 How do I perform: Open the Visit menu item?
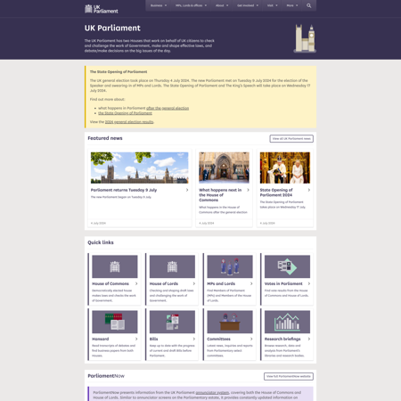[x=272, y=5]
